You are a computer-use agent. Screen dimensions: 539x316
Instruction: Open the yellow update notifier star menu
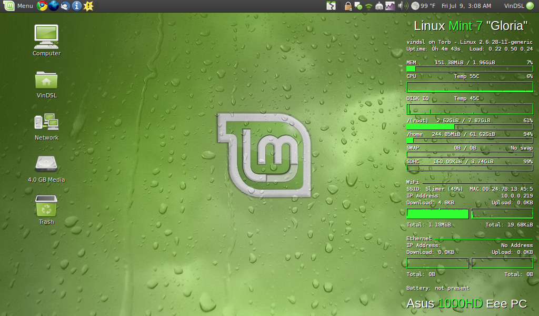tap(88, 6)
